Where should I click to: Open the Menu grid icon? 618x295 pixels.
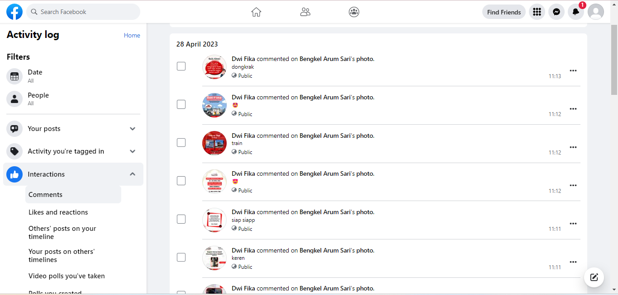click(537, 12)
